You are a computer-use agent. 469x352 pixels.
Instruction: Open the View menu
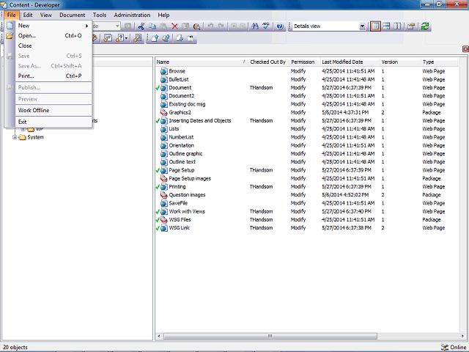[46, 15]
